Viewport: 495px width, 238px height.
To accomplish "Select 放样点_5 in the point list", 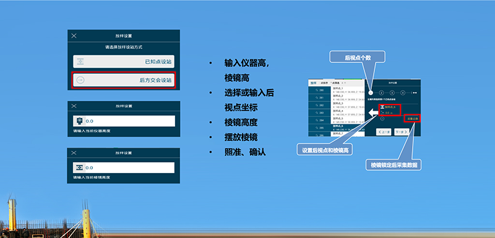I will (x=348, y=120).
